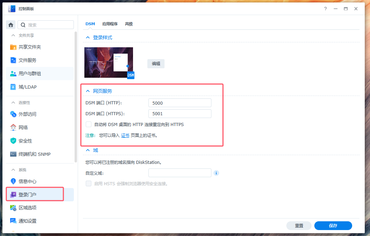This screenshot has height=236, width=370.
Task: Collapse the 文件共享 sidebar group
Action: tap(13, 35)
